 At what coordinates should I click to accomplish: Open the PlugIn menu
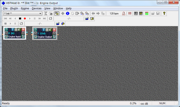[14, 8]
